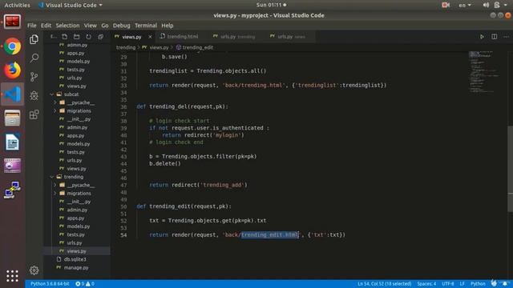Viewport: 513px width, 288px height.
Task: Open the Edit menu
Action: [46, 26]
